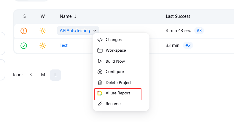This screenshot has width=234, height=122.
Task: Click the Test job sunny weather icon
Action: 43,45
